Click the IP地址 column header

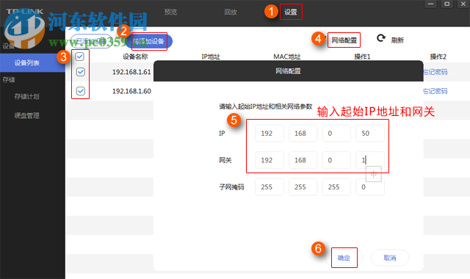(211, 57)
